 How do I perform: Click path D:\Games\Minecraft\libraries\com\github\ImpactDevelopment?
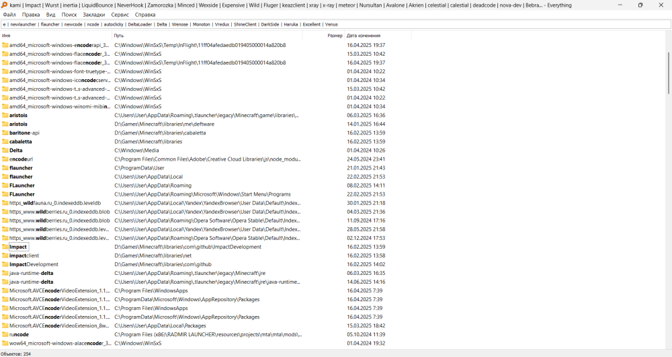(x=187, y=247)
